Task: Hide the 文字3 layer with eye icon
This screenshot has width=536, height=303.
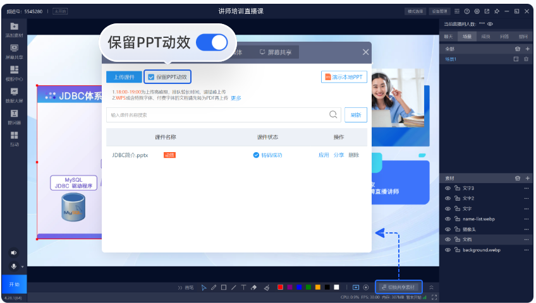Action: click(x=448, y=188)
